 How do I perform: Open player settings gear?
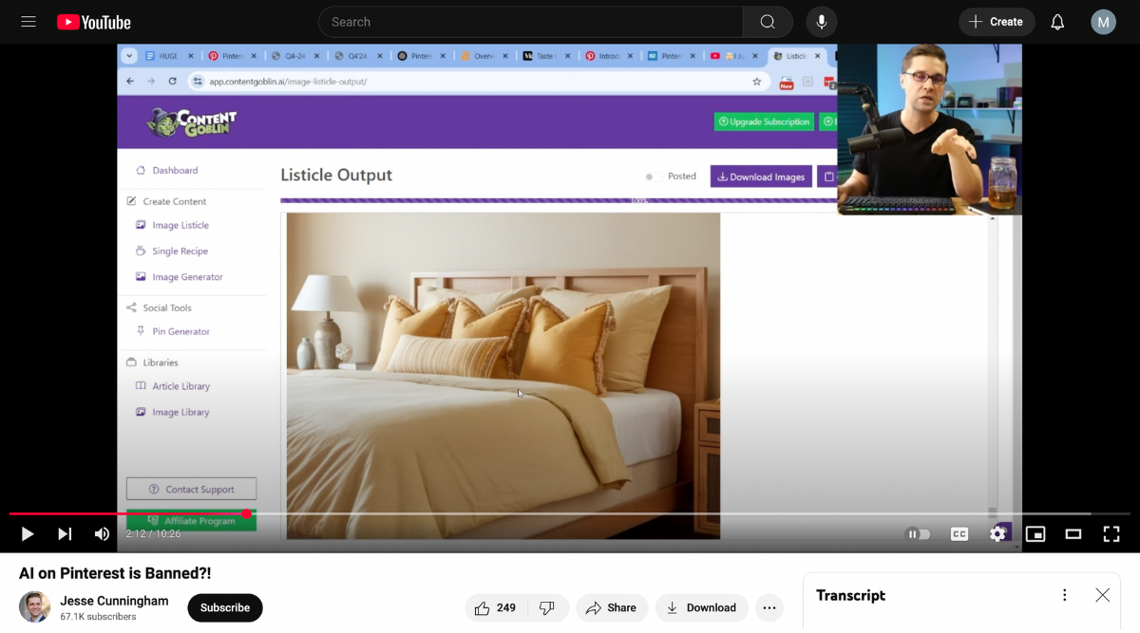click(x=997, y=534)
